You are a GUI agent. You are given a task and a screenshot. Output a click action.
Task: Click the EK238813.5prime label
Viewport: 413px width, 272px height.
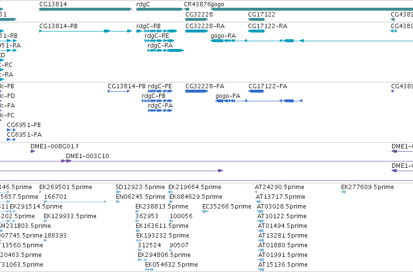(x=162, y=207)
